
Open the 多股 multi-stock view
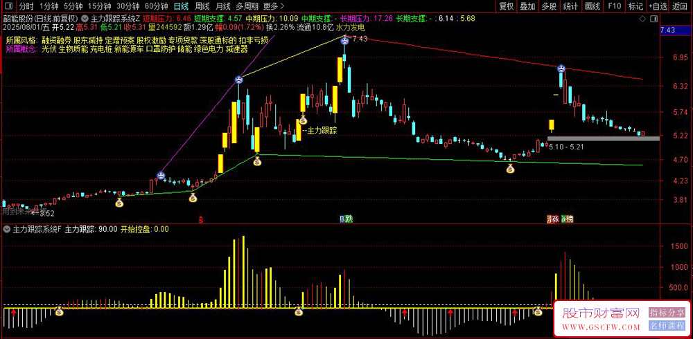click(x=550, y=6)
